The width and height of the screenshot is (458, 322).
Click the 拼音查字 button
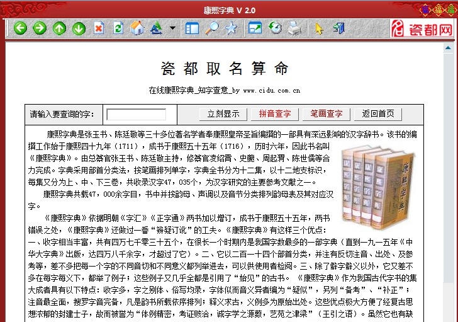[274, 114]
